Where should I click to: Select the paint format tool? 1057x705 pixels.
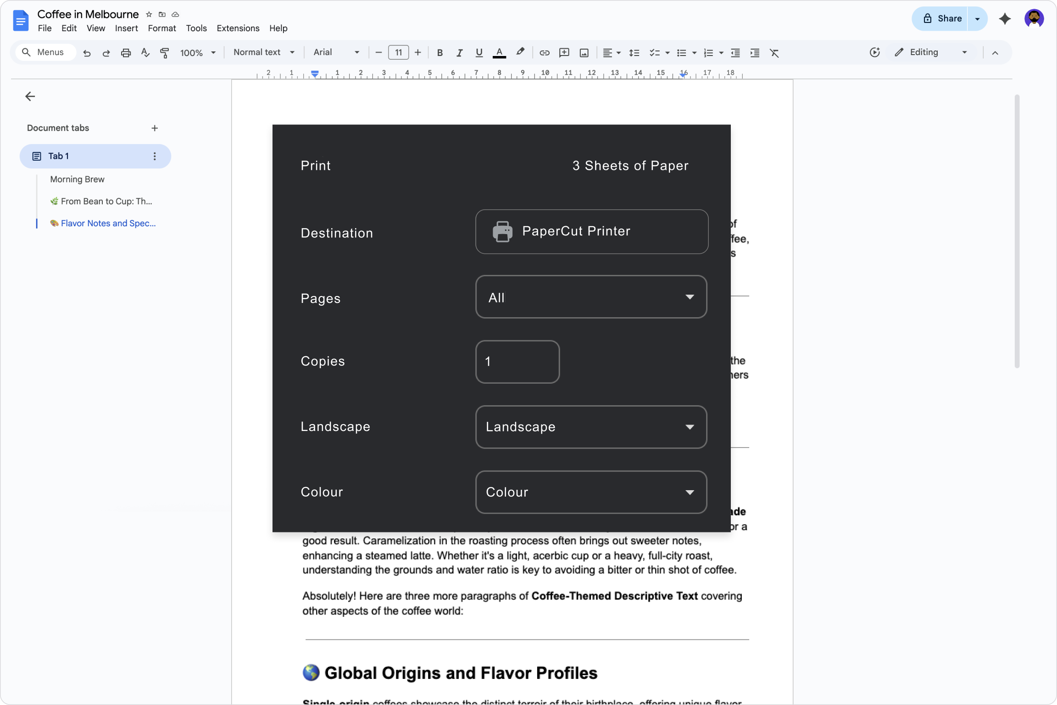pos(164,52)
